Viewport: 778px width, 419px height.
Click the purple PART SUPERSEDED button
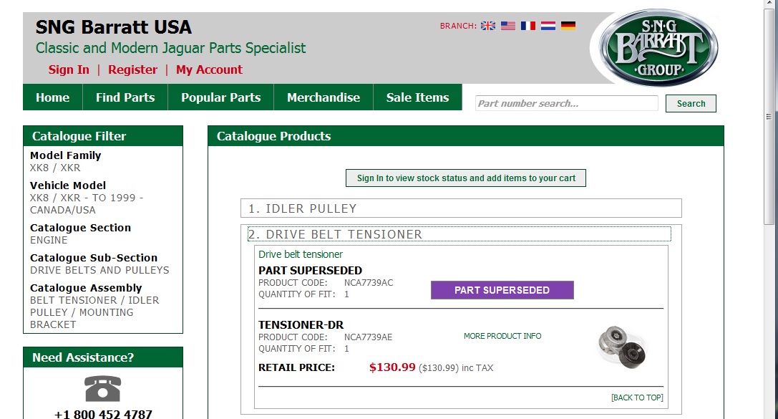pos(502,290)
